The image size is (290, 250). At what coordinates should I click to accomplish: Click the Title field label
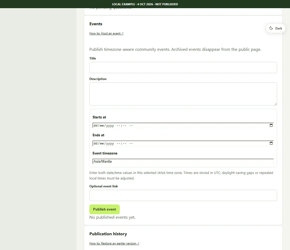coord(93,58)
